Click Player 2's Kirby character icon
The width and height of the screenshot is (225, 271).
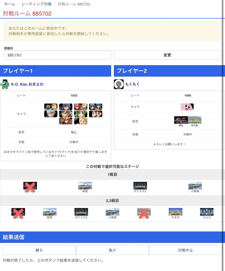coord(187,107)
